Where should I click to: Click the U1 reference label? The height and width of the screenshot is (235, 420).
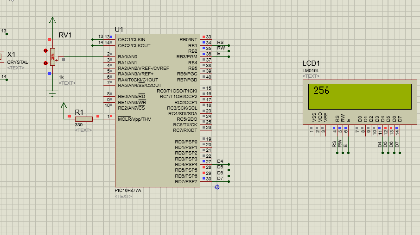coord(119,30)
